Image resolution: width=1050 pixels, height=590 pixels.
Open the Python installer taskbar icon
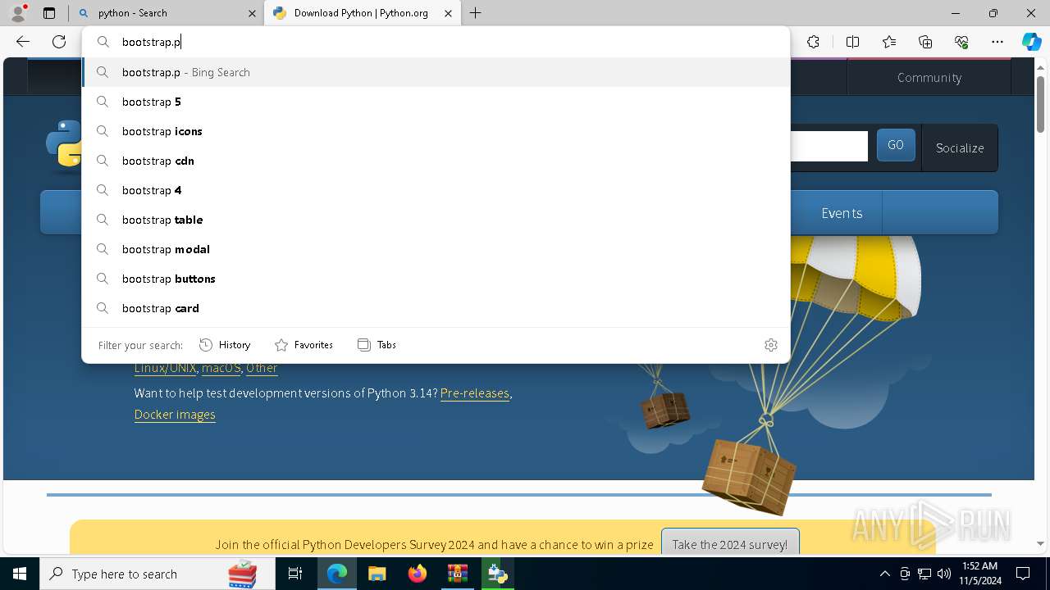tap(497, 574)
